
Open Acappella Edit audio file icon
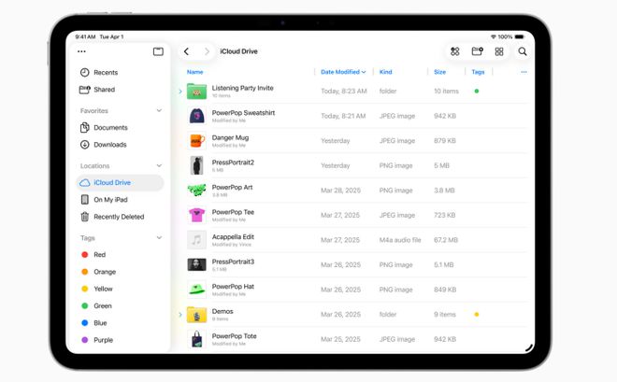pos(196,240)
